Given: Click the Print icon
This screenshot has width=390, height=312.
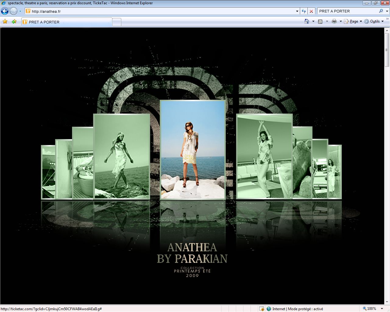Looking at the screenshot, I should (334, 21).
